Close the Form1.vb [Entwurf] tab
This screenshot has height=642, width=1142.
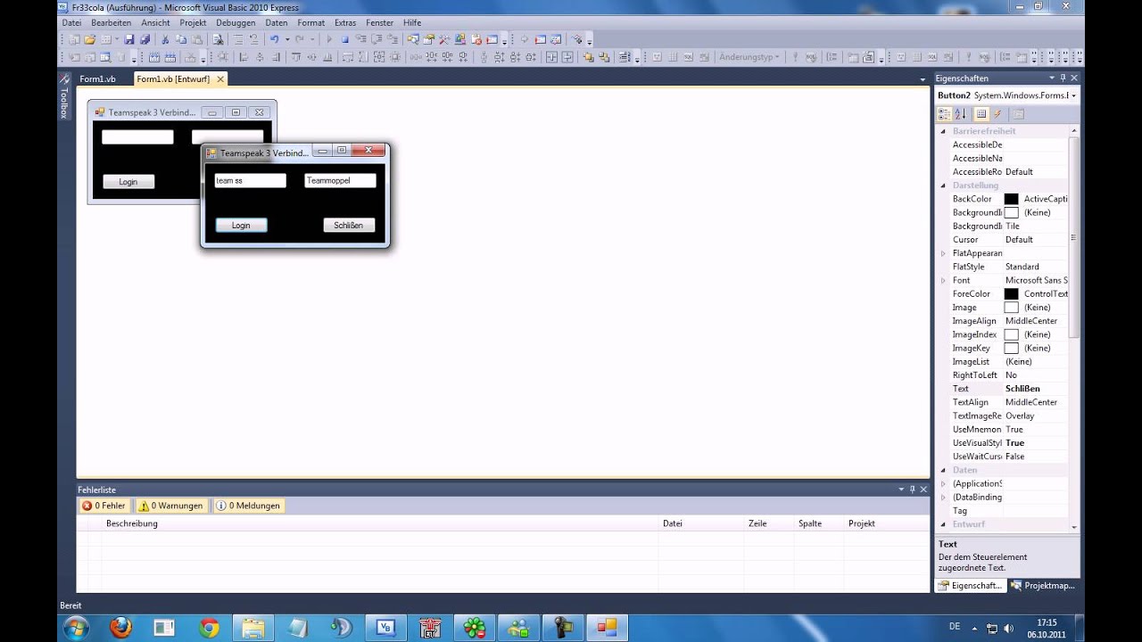coord(220,78)
